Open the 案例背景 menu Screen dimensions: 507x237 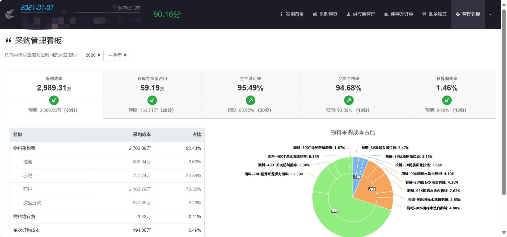(292, 14)
